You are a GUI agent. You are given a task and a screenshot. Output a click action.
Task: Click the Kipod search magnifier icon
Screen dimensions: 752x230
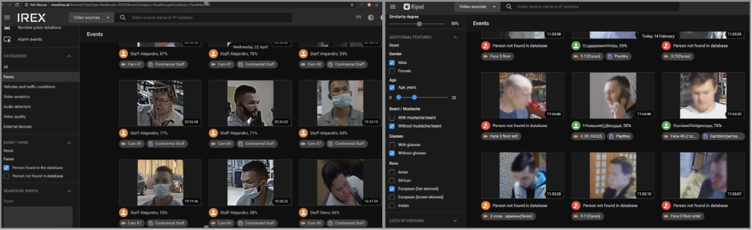(509, 7)
